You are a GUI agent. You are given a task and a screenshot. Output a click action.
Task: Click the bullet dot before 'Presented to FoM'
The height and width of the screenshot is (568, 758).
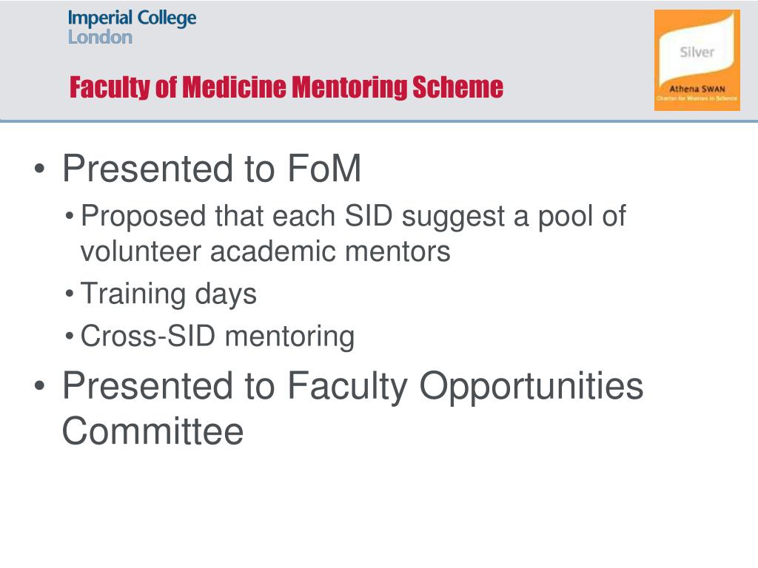pyautogui.click(x=40, y=169)
